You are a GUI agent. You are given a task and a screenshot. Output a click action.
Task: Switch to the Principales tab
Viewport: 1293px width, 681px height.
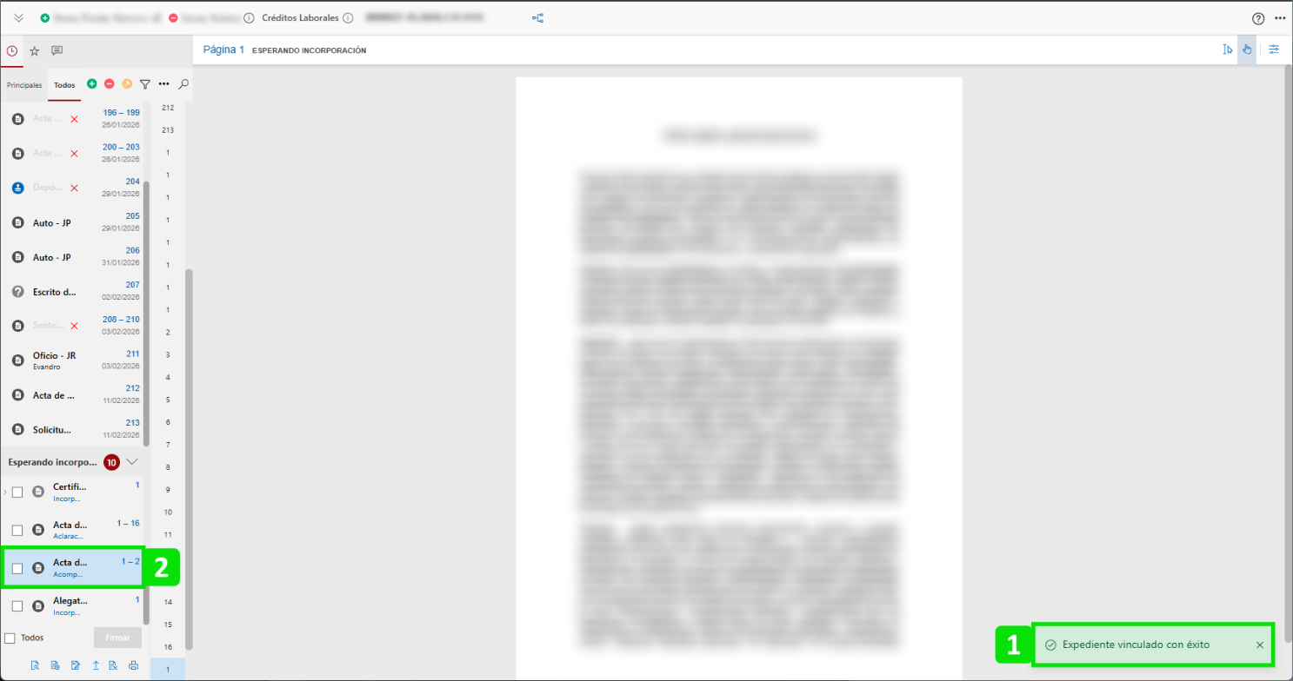coord(24,85)
